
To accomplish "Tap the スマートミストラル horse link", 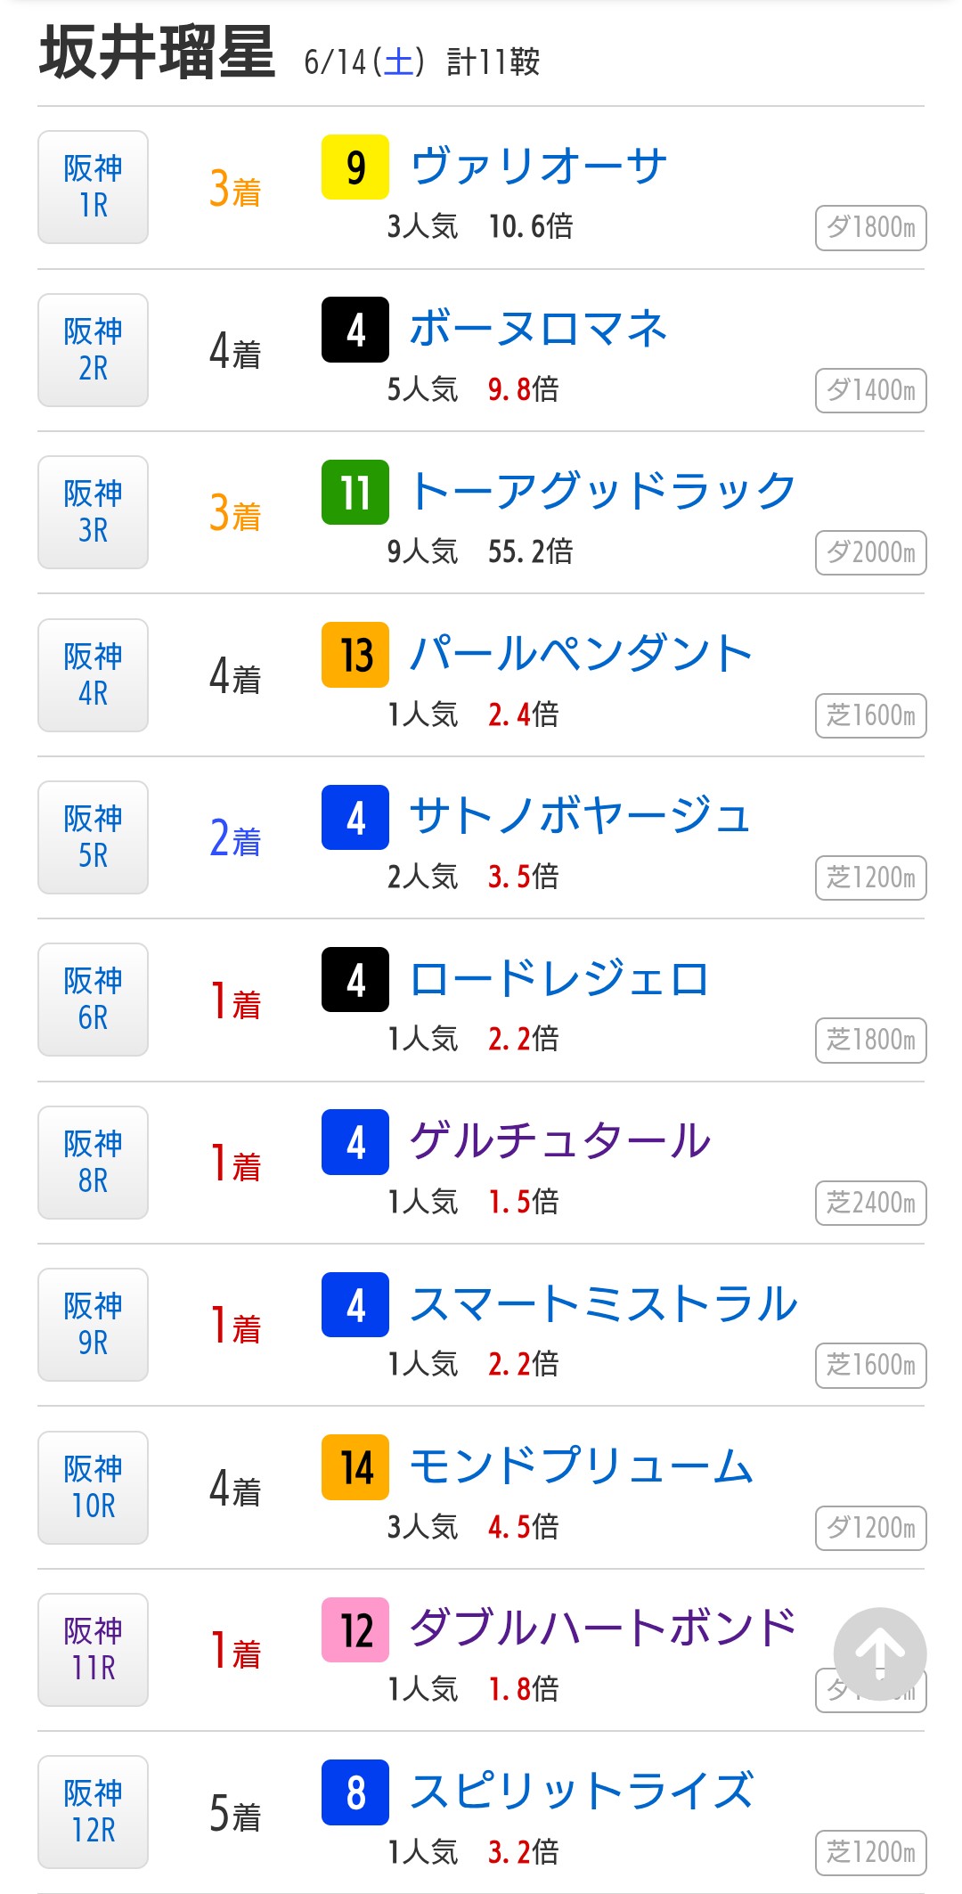I will pos(603,1304).
